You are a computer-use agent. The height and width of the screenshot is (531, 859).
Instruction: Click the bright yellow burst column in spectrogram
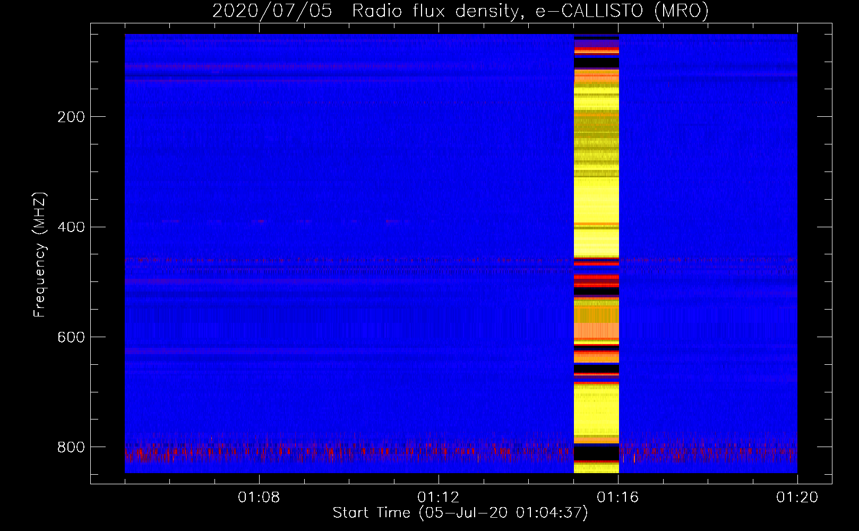(596, 253)
